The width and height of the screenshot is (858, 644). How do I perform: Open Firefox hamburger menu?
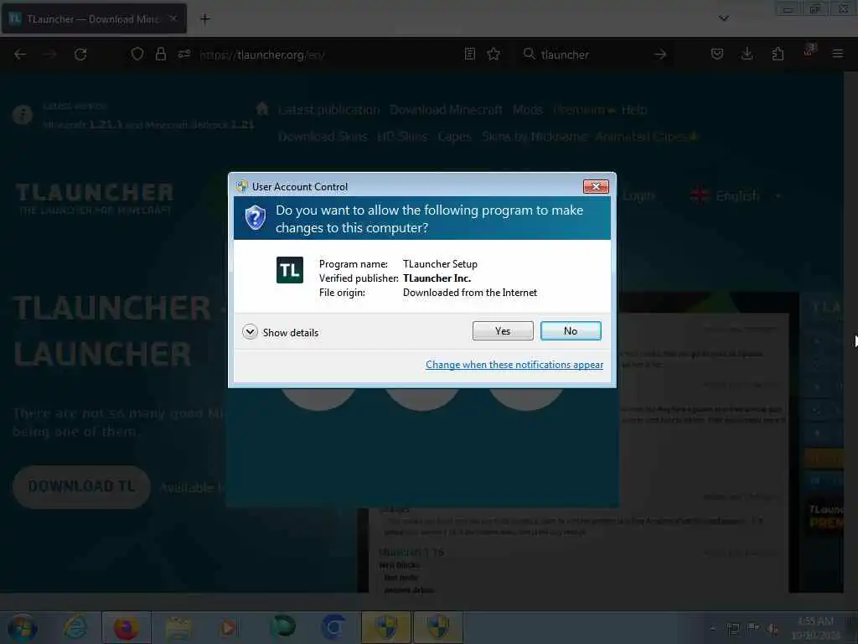837,54
